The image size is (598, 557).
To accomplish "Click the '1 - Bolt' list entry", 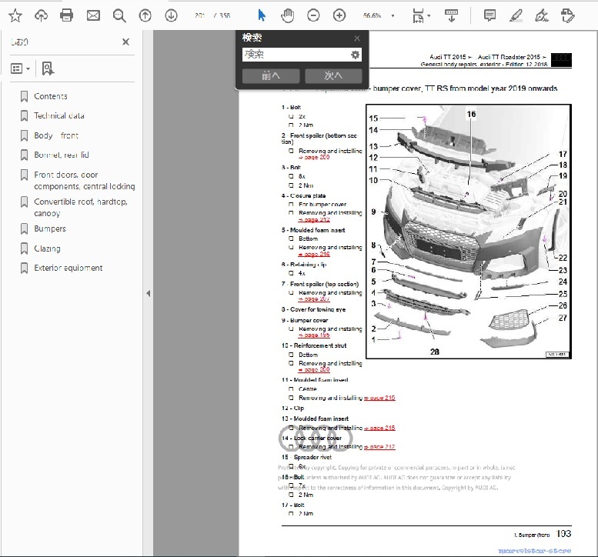I will pyautogui.click(x=291, y=107).
